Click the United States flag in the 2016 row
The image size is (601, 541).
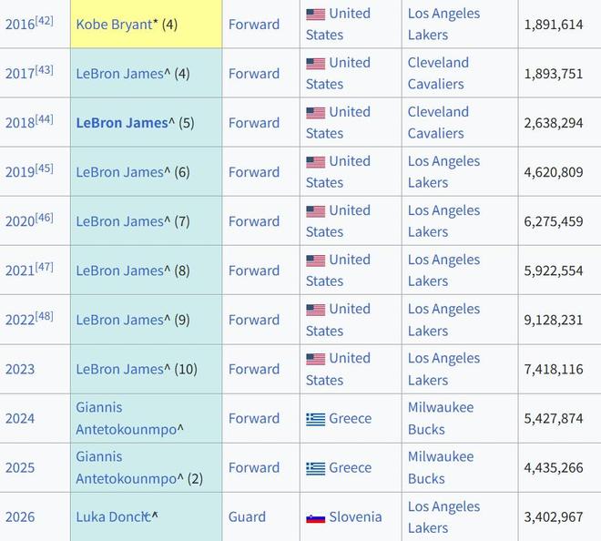pyautogui.click(x=315, y=15)
